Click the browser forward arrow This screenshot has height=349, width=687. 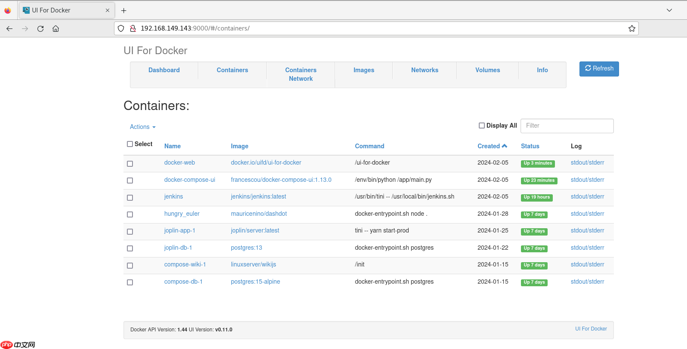pyautogui.click(x=25, y=28)
